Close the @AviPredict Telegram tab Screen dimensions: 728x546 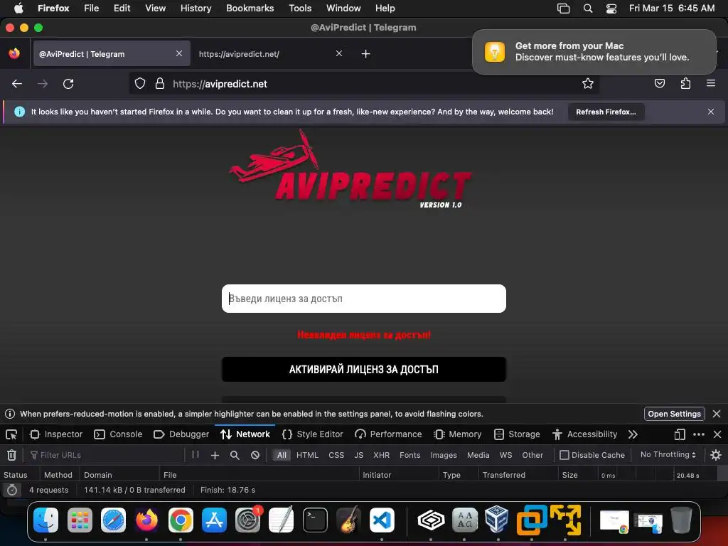click(179, 53)
